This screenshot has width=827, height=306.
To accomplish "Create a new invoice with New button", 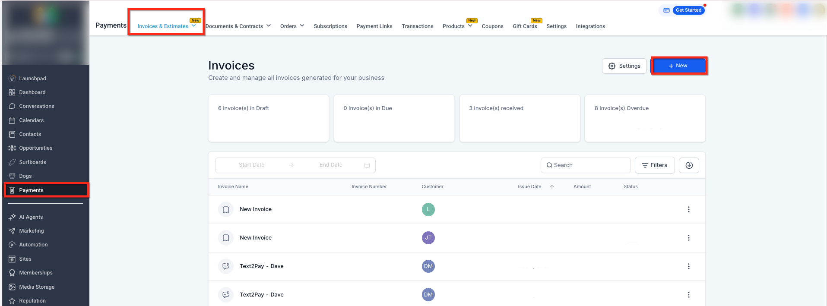I will coord(679,66).
